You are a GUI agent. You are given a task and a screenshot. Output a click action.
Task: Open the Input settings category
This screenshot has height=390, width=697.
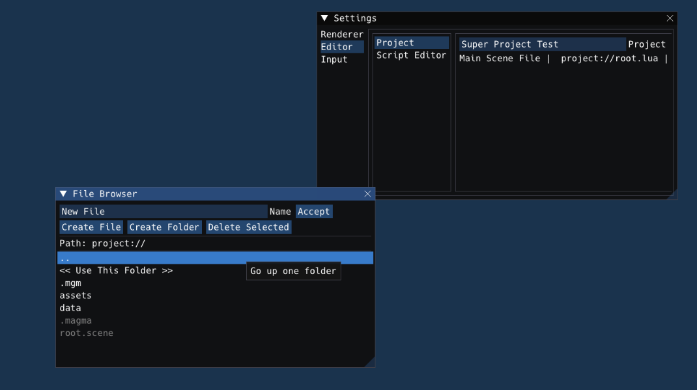[342, 59]
